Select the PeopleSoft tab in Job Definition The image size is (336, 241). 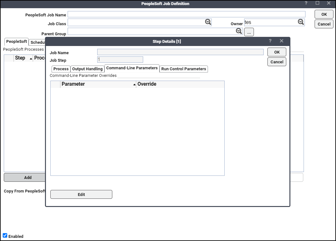pos(16,42)
